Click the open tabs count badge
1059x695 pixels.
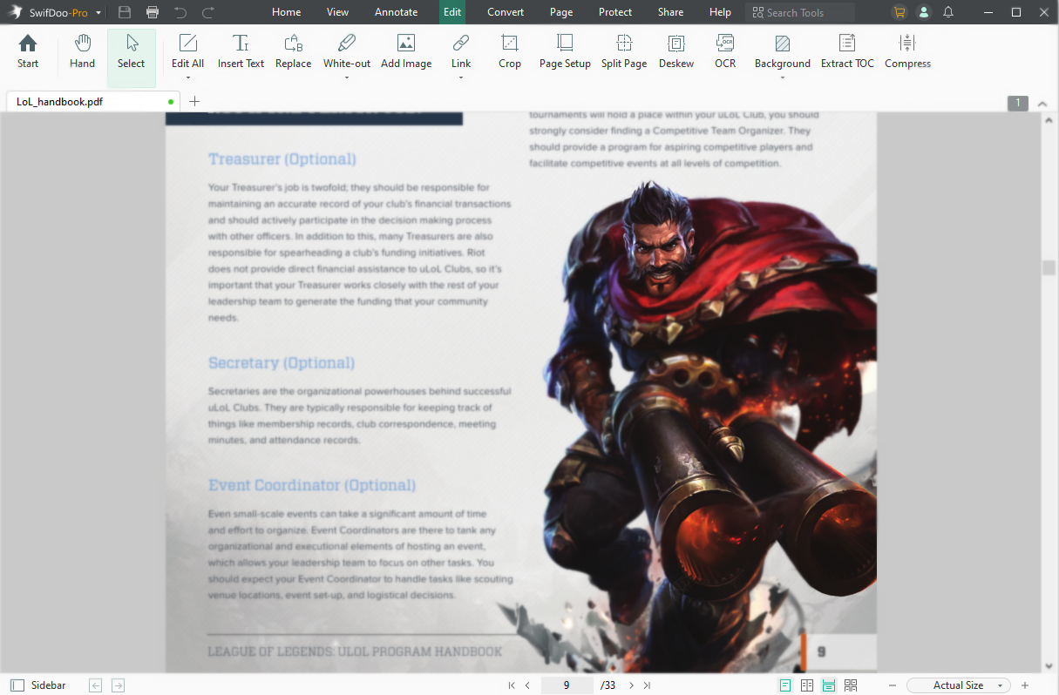(1017, 104)
